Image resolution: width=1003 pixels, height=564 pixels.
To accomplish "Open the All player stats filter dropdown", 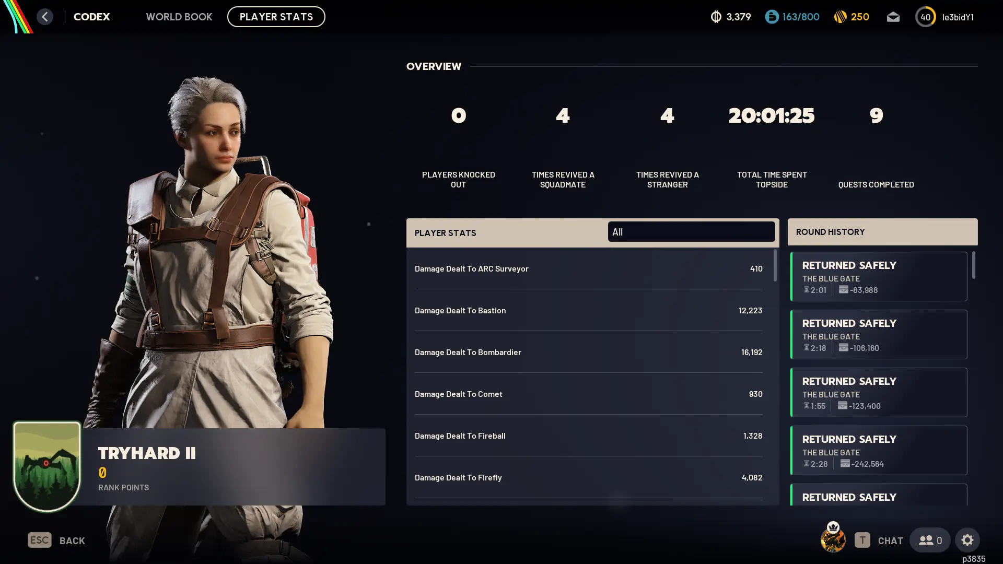I will tap(691, 232).
